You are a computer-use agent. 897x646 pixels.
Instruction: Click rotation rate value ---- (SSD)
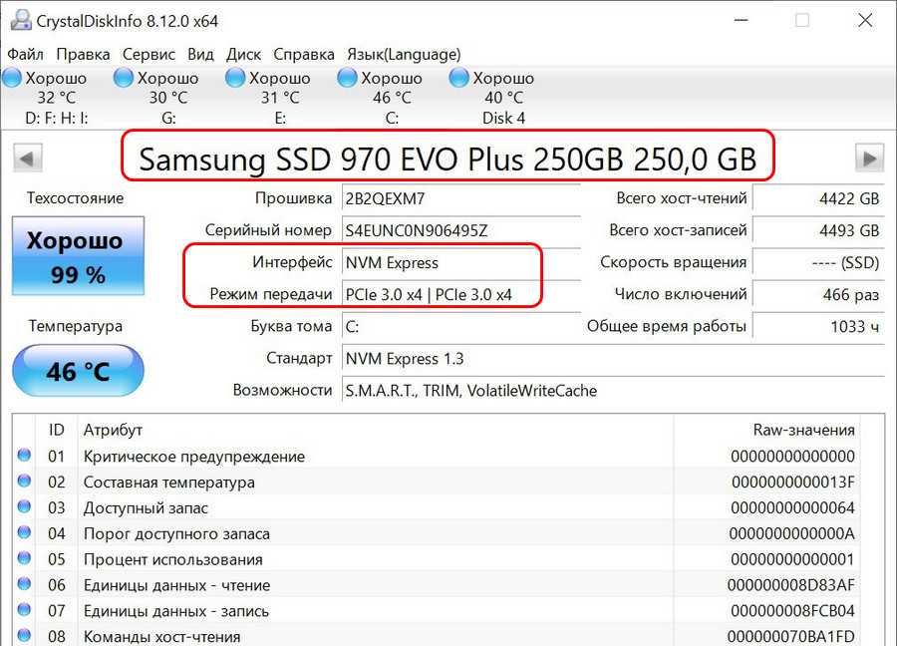point(818,262)
